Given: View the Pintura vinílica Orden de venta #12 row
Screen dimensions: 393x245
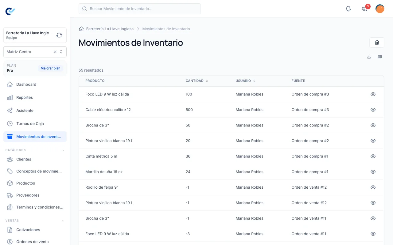Looking at the screenshot, I should [x=373, y=203].
